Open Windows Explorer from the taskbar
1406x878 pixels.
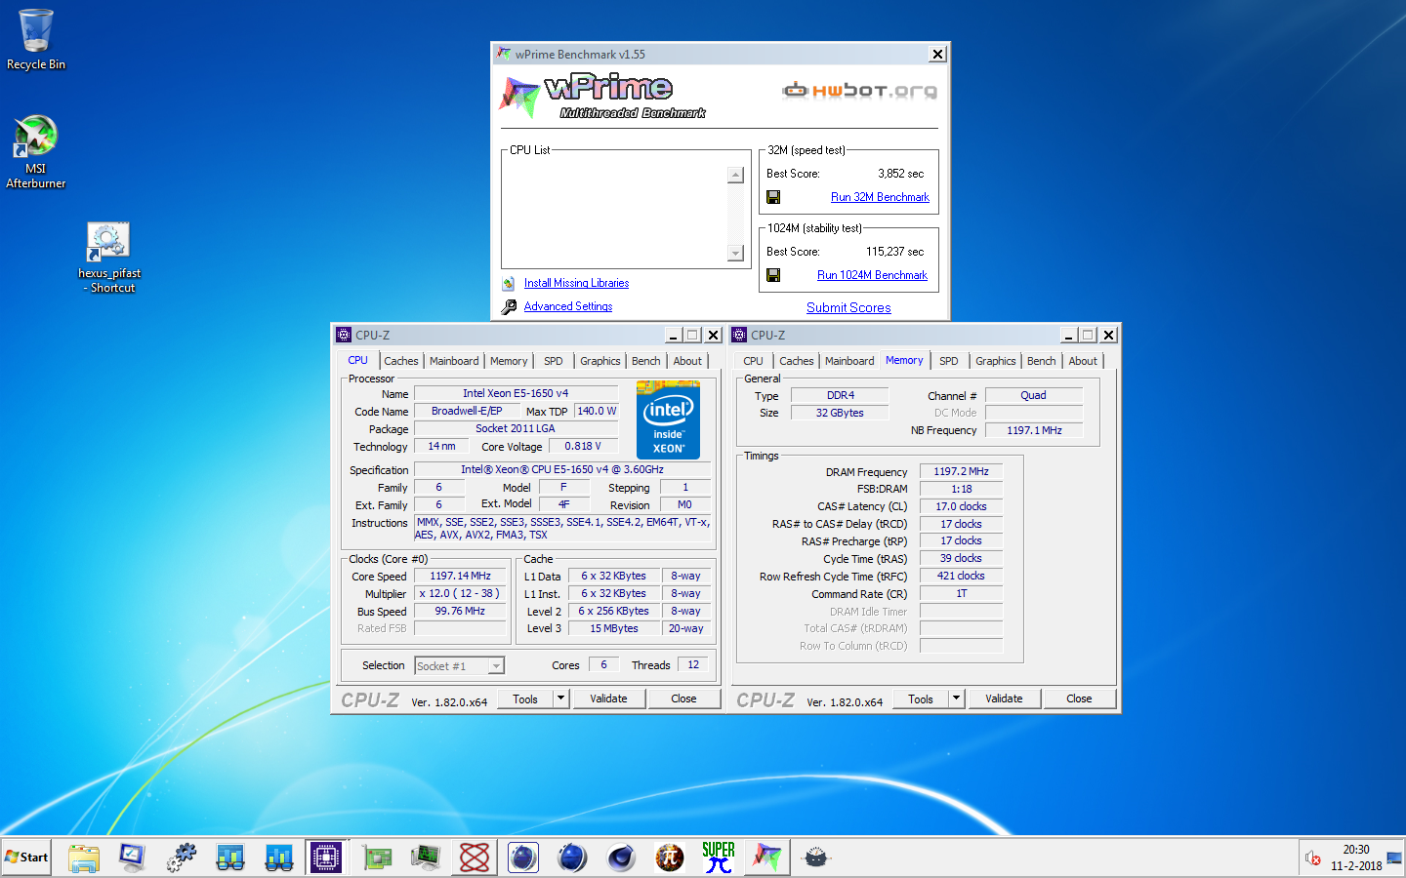click(84, 858)
